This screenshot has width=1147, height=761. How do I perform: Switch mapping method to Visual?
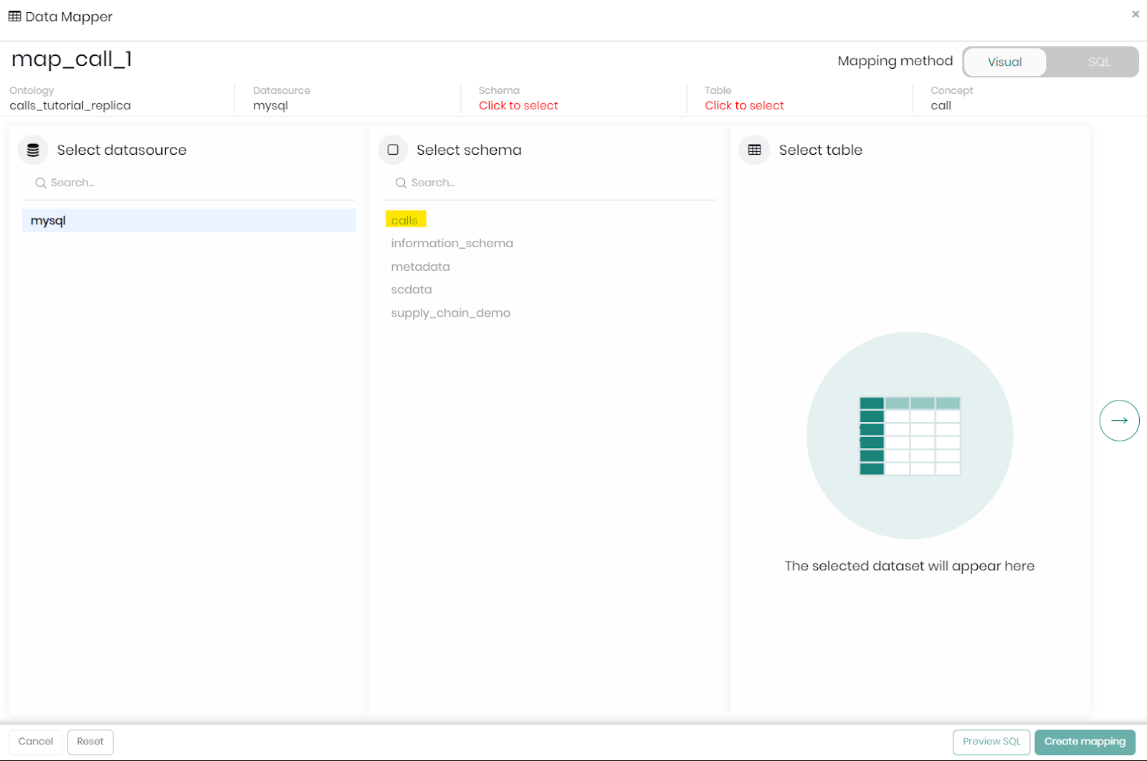click(x=1004, y=62)
